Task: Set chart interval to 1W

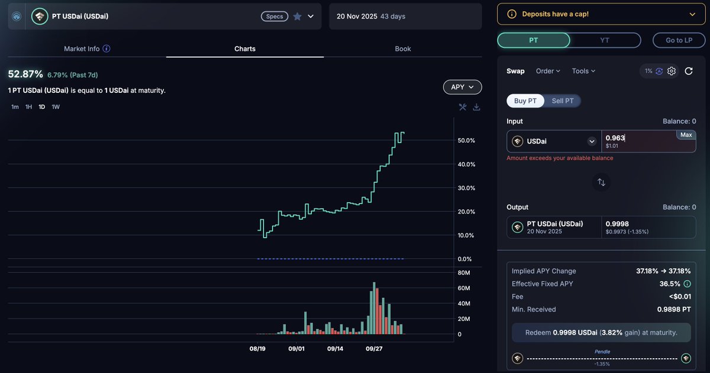Action: (x=56, y=107)
